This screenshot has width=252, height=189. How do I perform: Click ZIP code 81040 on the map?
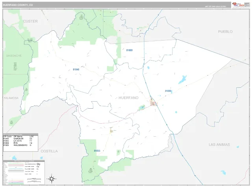click(x=76, y=70)
